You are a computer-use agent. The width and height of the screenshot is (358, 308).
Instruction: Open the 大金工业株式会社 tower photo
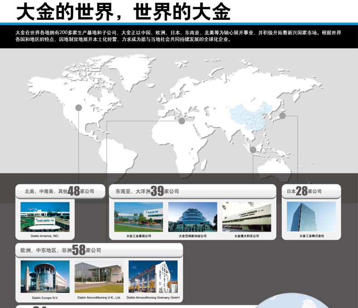coord(311,217)
